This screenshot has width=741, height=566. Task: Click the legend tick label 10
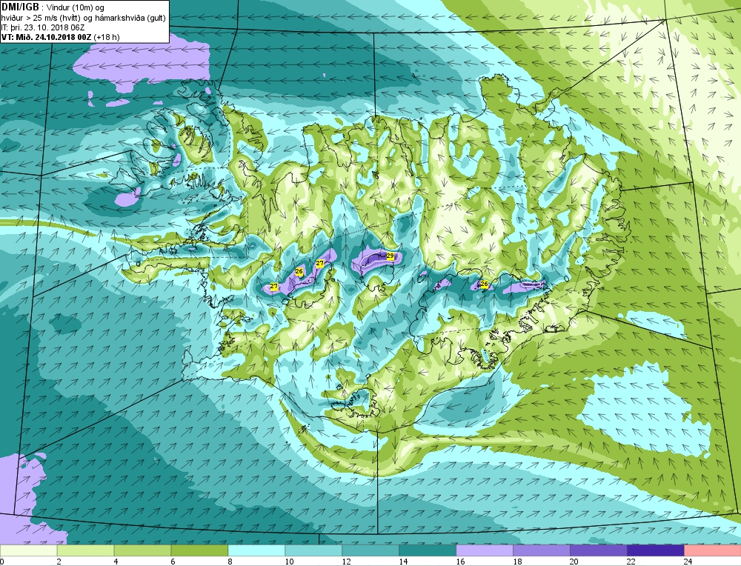(289, 562)
